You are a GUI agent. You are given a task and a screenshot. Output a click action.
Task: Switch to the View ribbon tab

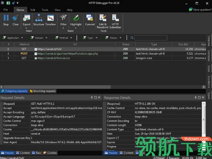[x=57, y=10]
